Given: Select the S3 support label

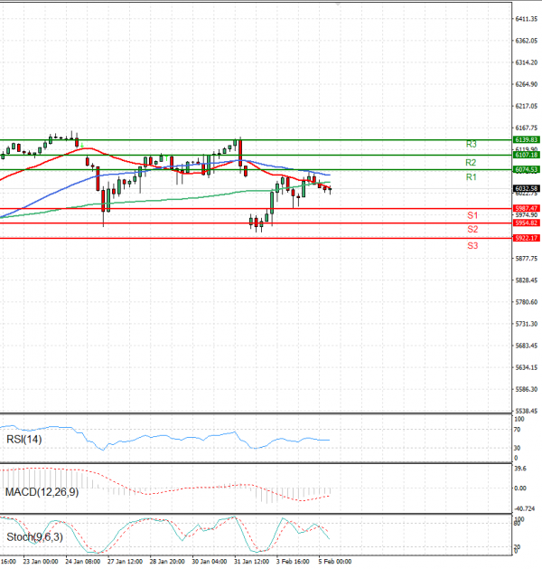Looking at the screenshot, I should [x=472, y=246].
